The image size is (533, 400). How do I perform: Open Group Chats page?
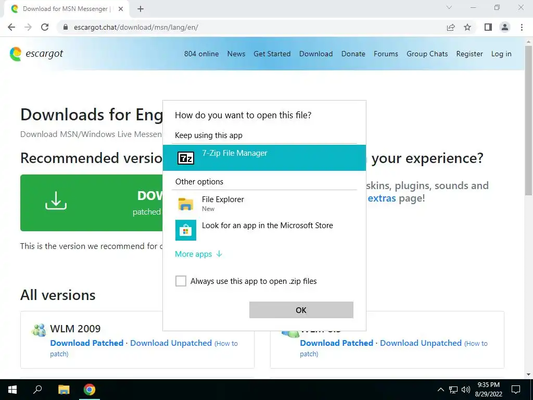(x=427, y=54)
